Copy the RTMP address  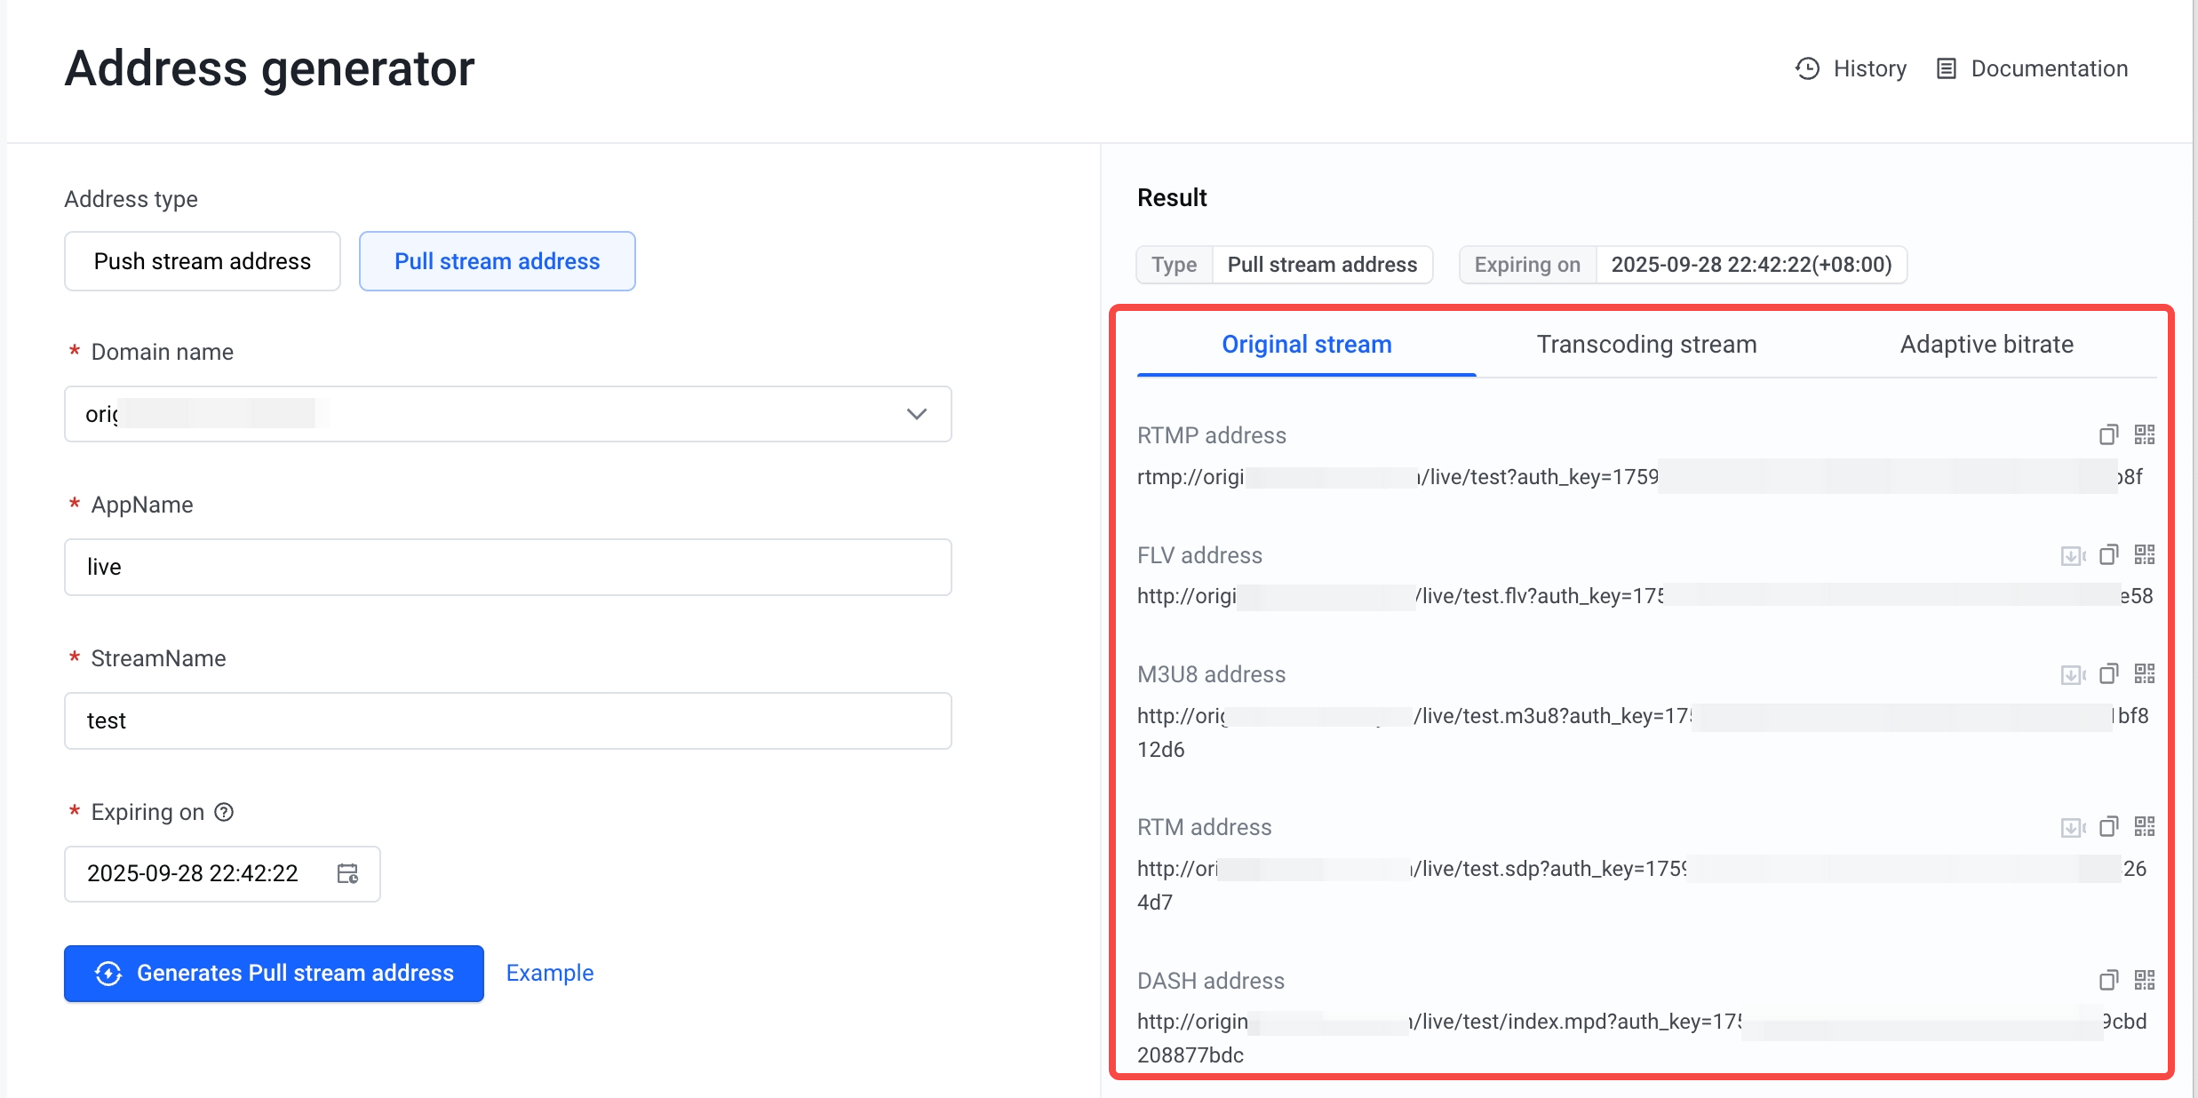pos(2108,434)
